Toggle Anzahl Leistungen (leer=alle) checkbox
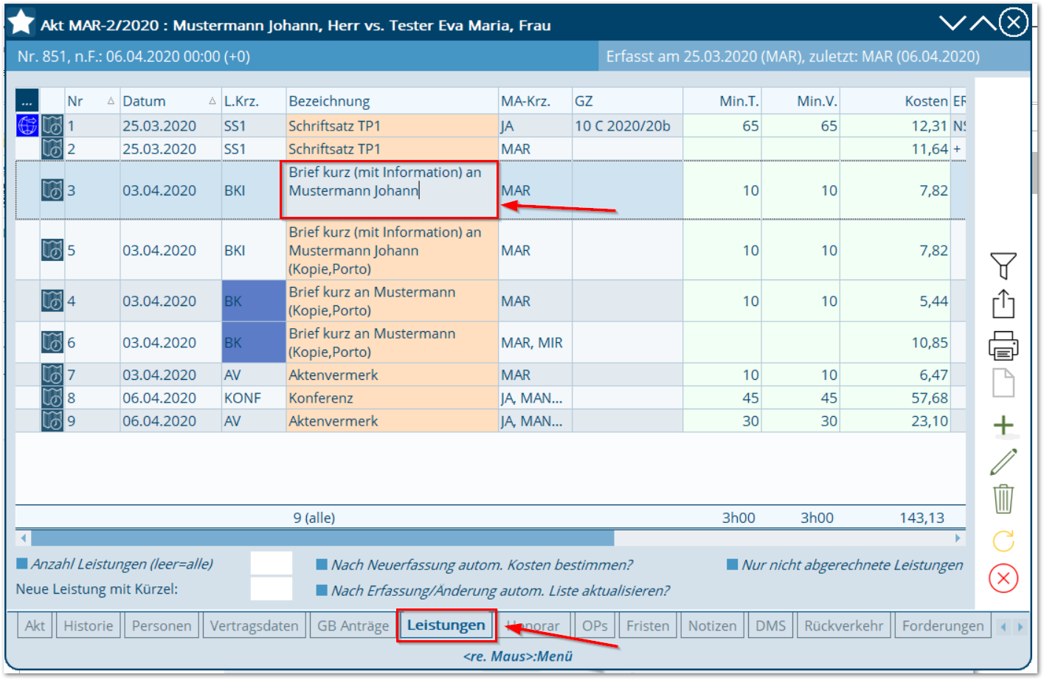The height and width of the screenshot is (680, 1044). pos(22,564)
